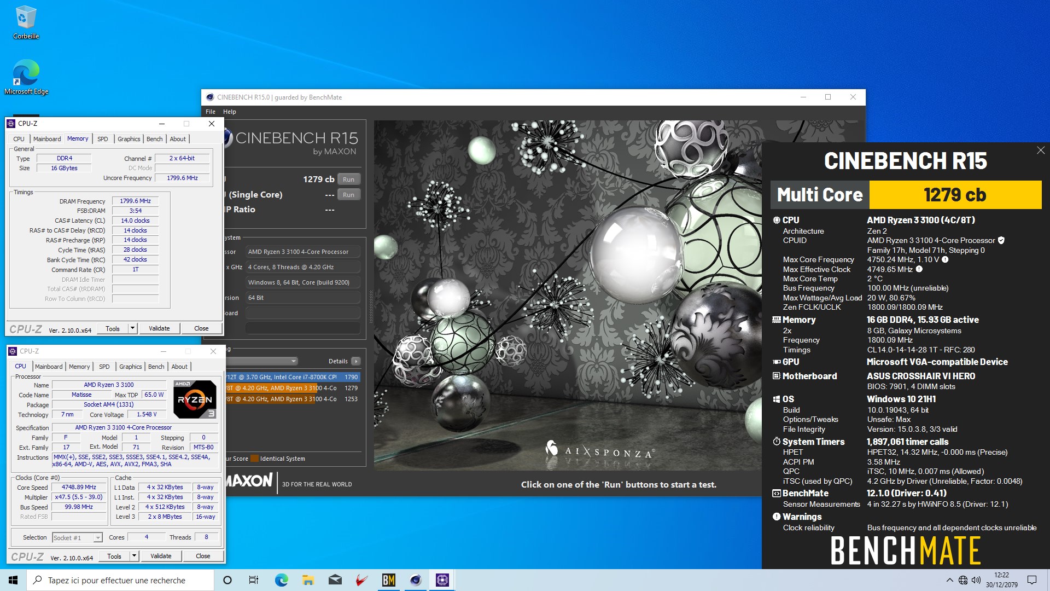Open the Help menu in Cinebench
This screenshot has height=591, width=1050.
click(x=230, y=112)
